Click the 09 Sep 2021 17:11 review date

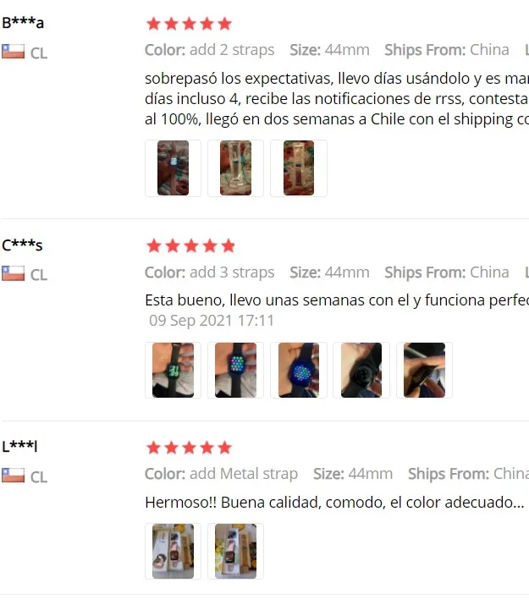[212, 321]
